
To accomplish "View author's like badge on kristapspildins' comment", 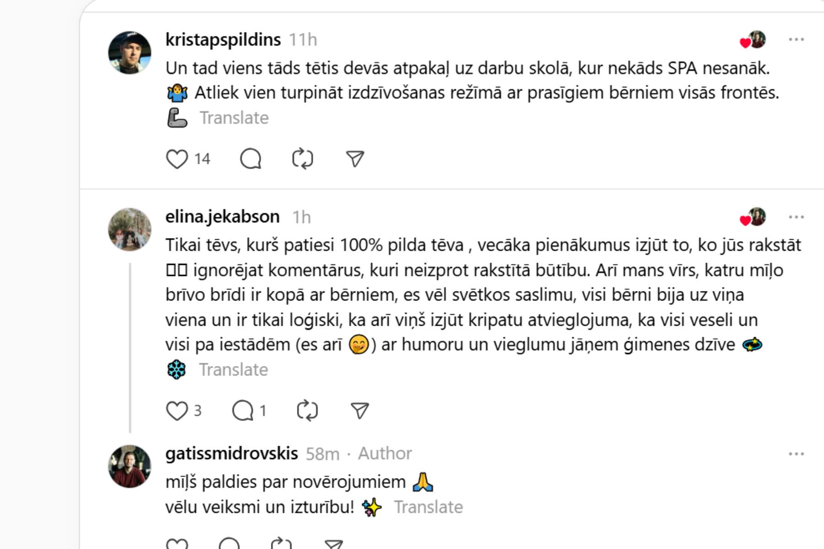I will 753,40.
